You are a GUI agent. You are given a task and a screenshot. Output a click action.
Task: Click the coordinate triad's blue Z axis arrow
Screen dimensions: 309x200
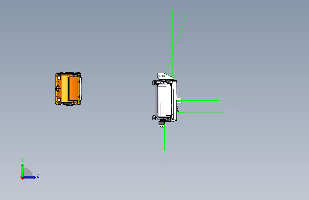tap(30, 177)
